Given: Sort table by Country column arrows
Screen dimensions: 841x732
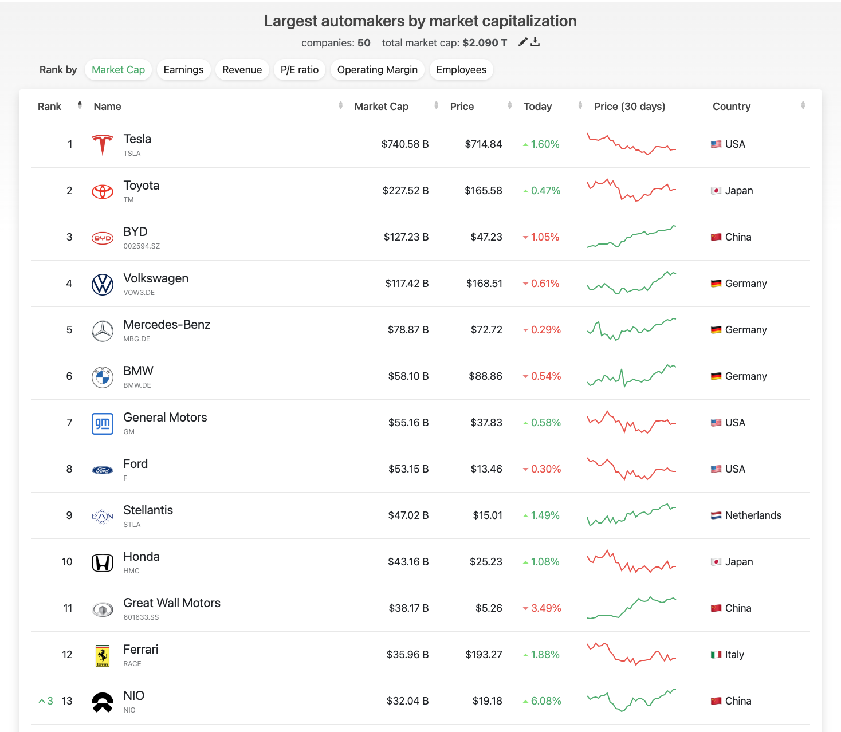Looking at the screenshot, I should click(803, 105).
